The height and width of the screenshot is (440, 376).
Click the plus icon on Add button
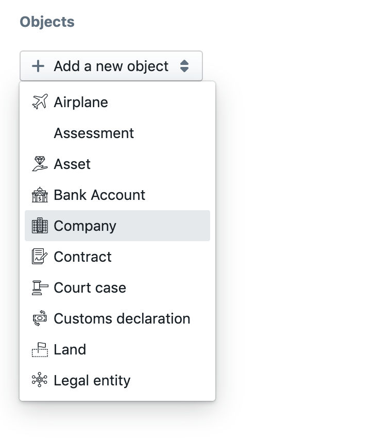click(38, 66)
